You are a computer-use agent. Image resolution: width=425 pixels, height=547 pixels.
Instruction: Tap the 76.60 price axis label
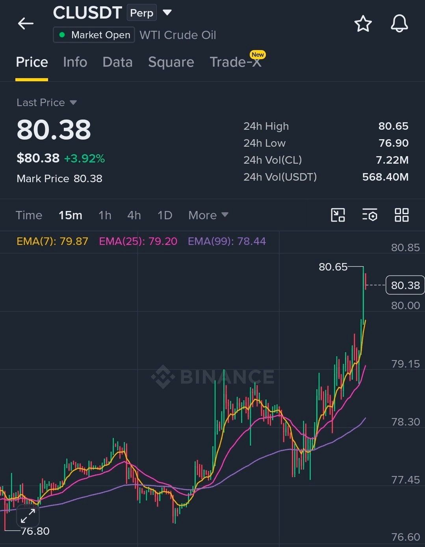[405, 537]
